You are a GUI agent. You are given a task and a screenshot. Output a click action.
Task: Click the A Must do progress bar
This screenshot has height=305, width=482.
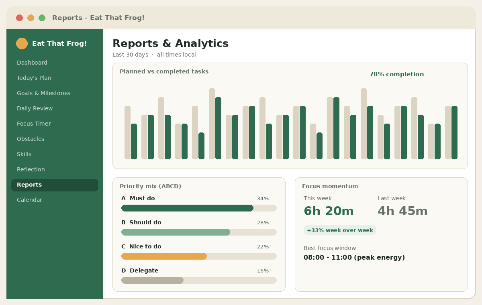(x=199, y=208)
